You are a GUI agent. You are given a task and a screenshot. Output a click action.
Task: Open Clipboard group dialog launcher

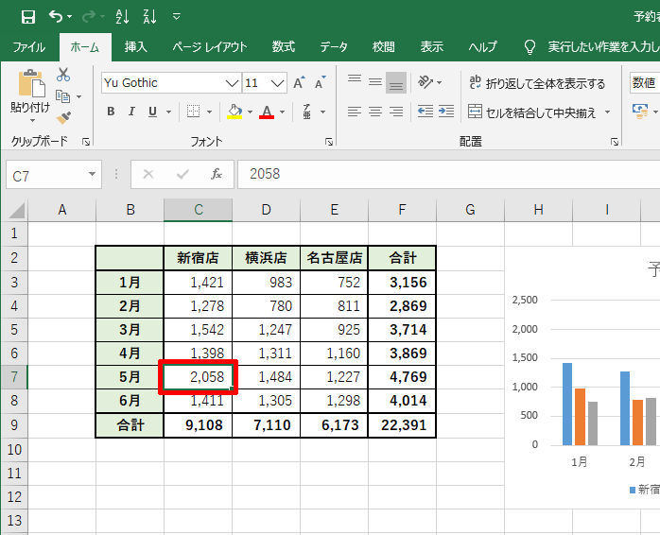(x=86, y=142)
